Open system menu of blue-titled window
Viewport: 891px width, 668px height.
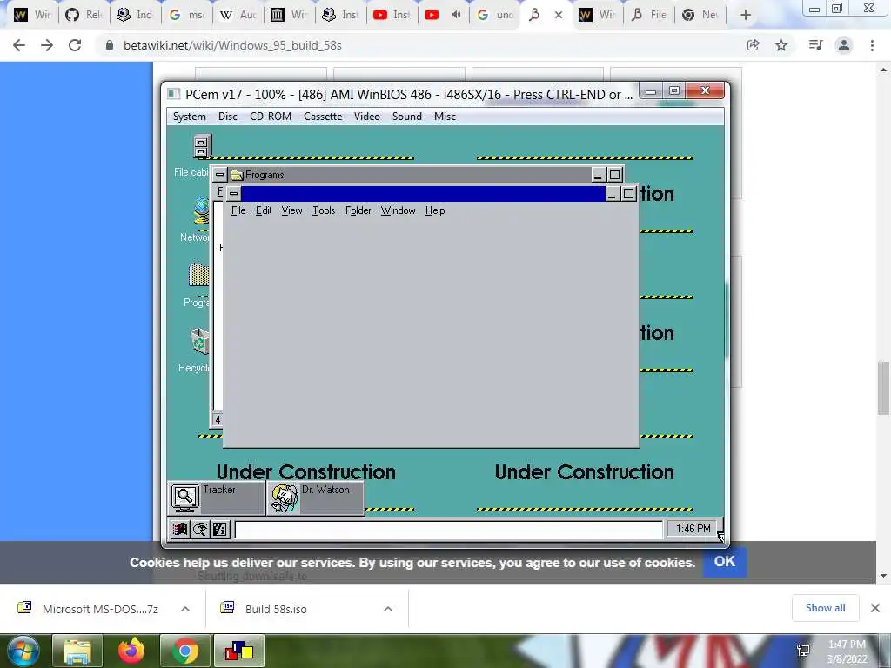click(233, 194)
